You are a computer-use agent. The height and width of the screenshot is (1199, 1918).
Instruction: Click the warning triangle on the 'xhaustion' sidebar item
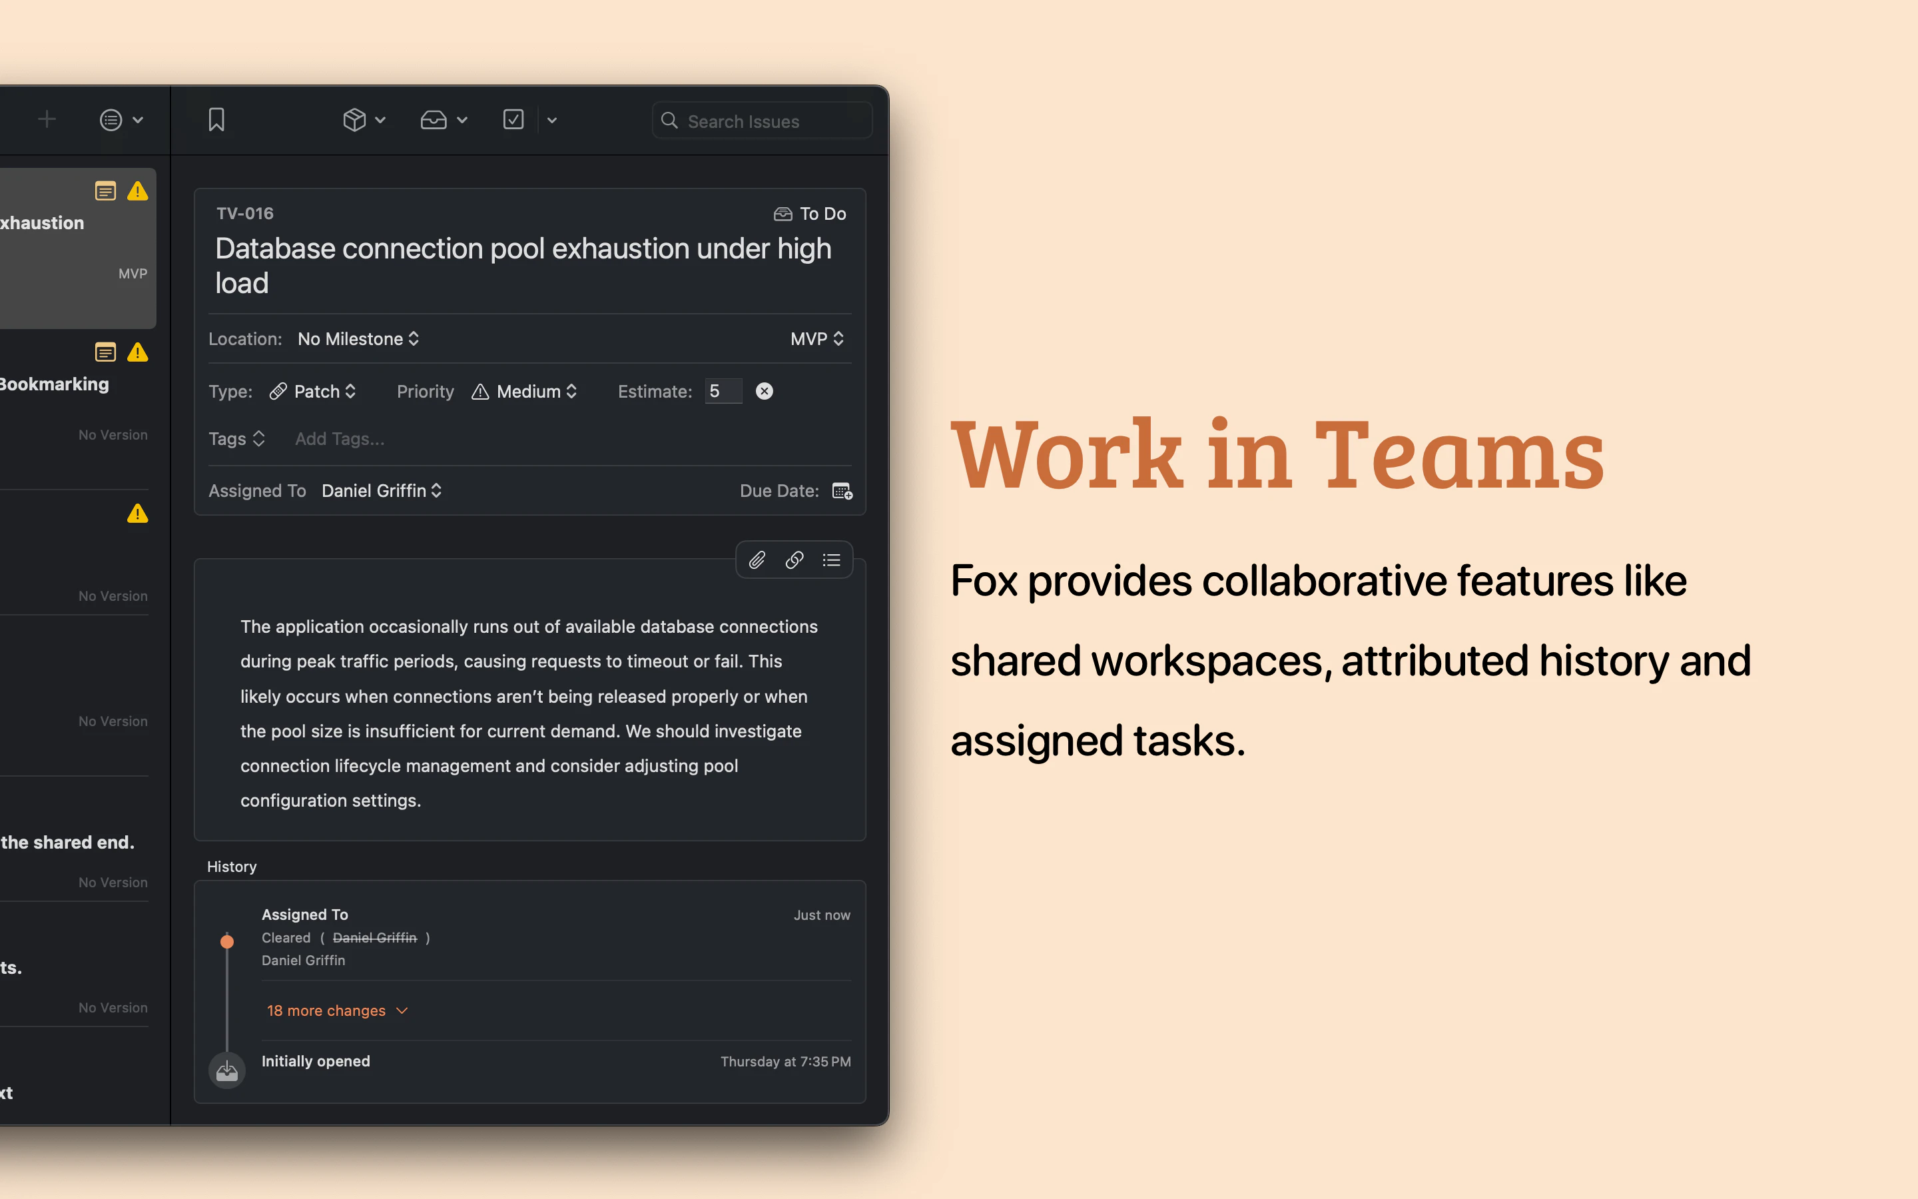point(138,191)
